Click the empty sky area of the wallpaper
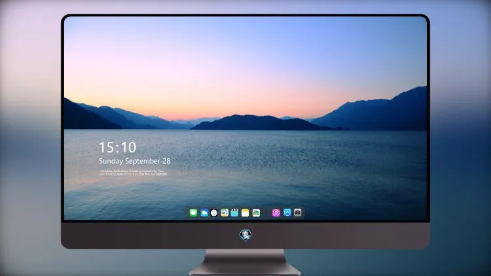 [x=244, y=56]
